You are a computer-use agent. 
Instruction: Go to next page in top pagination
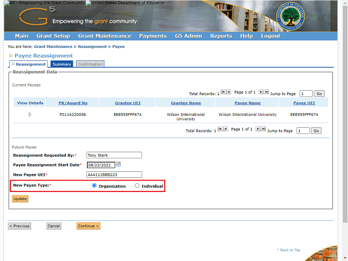tap(261, 92)
